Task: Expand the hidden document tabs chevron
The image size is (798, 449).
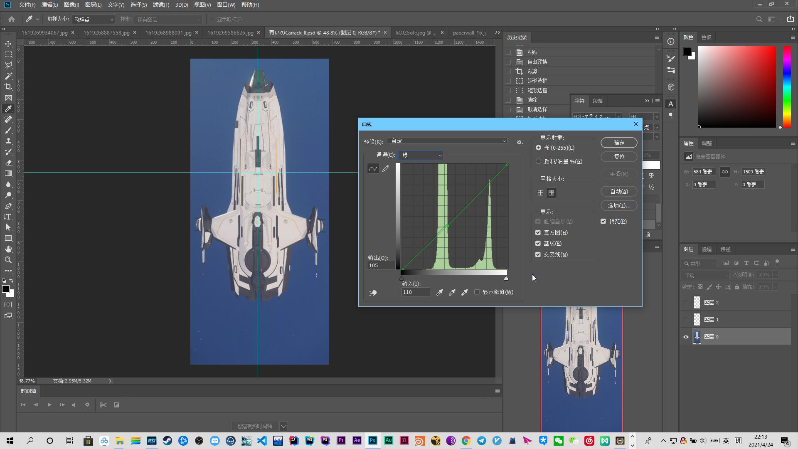Action: 498,32
